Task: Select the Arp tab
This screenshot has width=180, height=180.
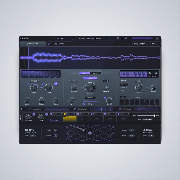Action: point(130,97)
